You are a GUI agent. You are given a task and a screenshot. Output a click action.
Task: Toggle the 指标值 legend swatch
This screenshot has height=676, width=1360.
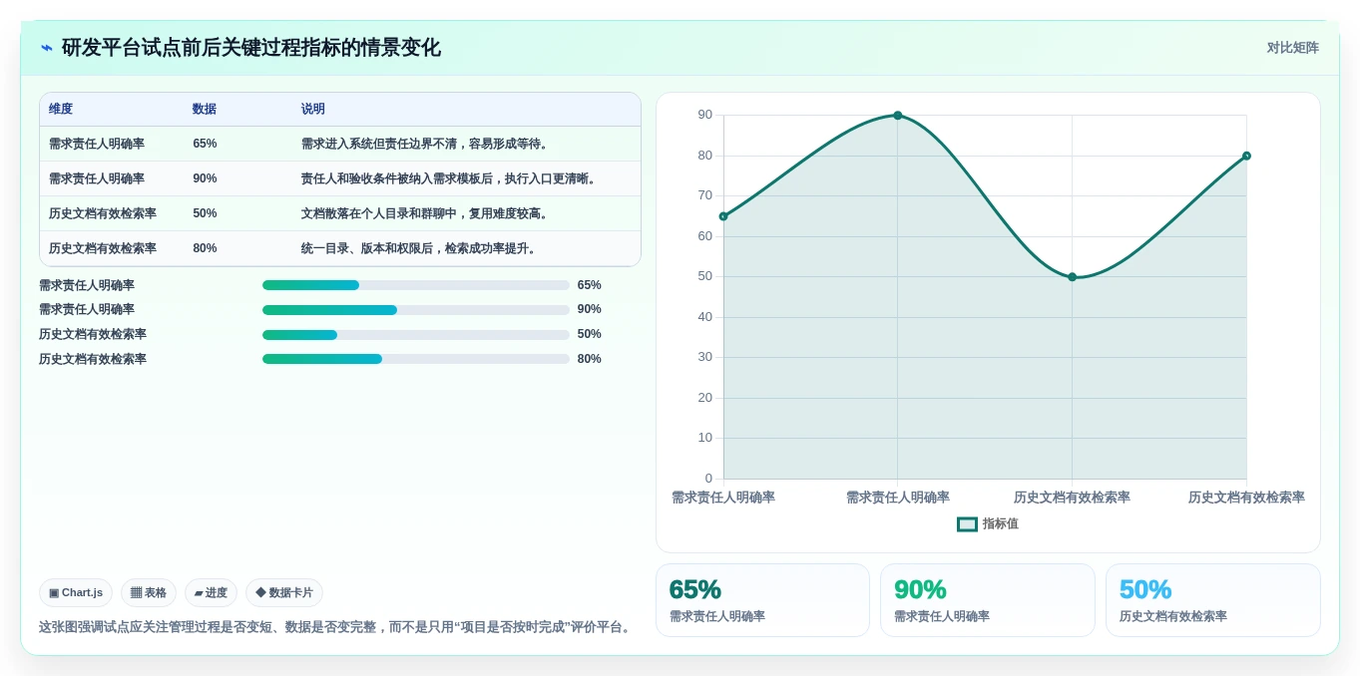tap(967, 523)
